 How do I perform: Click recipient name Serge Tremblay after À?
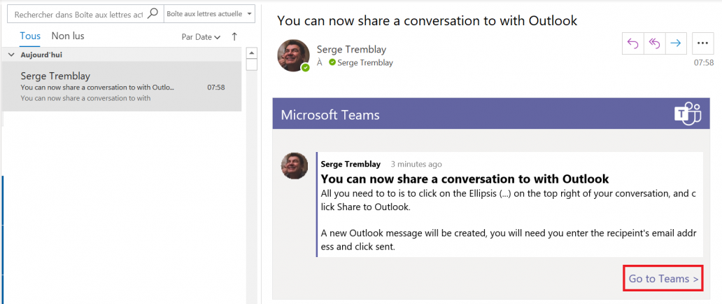point(365,63)
